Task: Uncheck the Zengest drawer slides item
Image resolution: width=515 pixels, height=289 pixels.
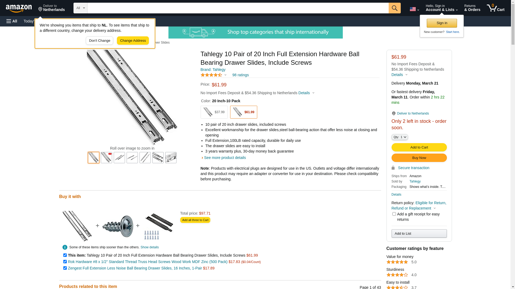Action: 65,268
